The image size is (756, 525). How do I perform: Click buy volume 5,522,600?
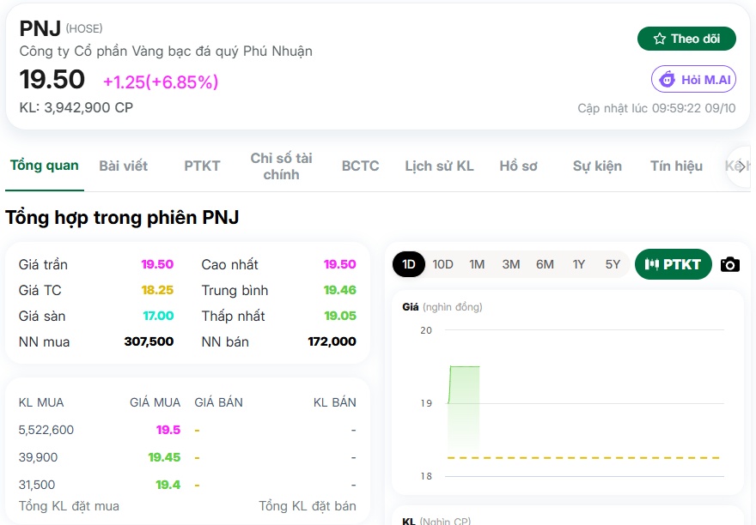click(46, 430)
